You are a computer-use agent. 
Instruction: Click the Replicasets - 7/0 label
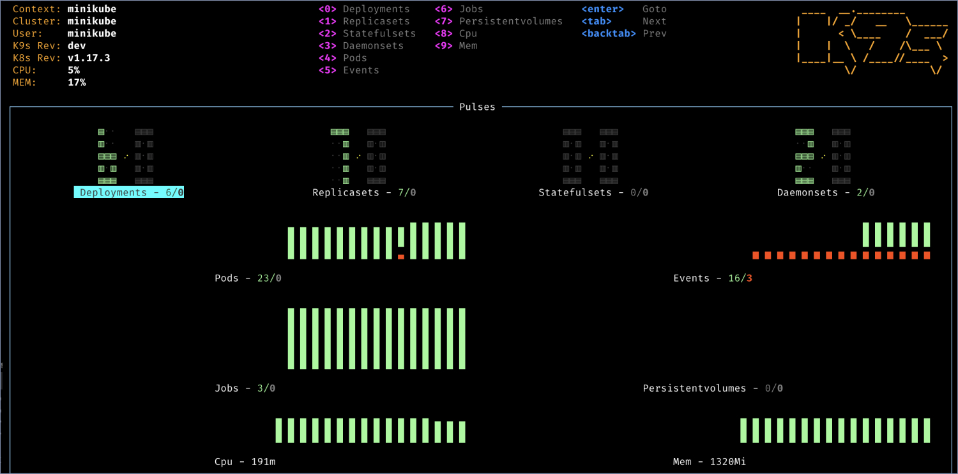pos(364,192)
